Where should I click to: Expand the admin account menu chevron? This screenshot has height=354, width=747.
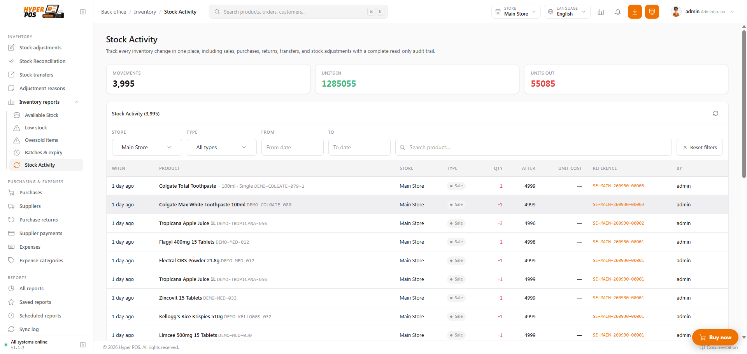tap(732, 12)
